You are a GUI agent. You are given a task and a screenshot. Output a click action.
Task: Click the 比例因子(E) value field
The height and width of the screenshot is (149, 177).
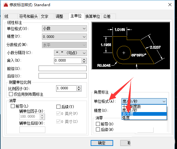point(66,88)
